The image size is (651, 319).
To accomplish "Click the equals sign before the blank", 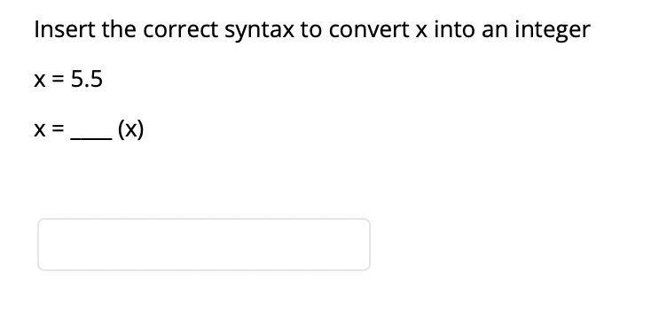I will [x=59, y=129].
